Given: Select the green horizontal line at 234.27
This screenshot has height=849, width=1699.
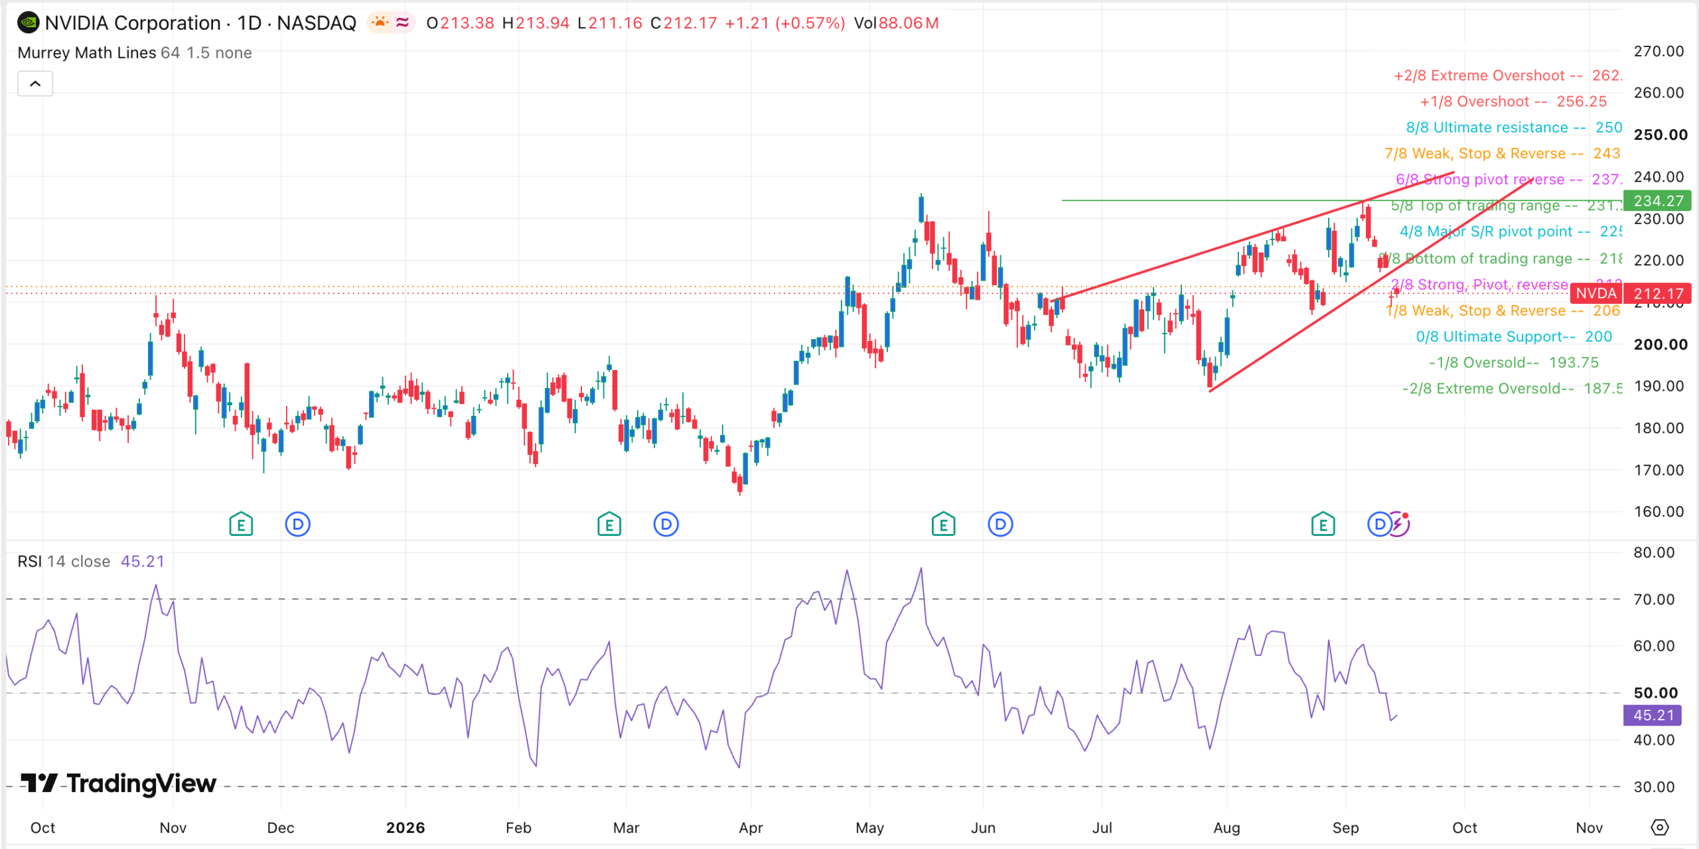Looking at the screenshot, I should coord(1195,200).
